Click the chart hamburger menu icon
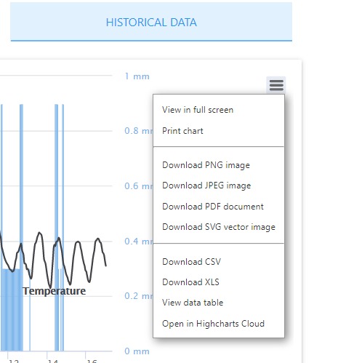The image size is (338, 363). point(276,85)
